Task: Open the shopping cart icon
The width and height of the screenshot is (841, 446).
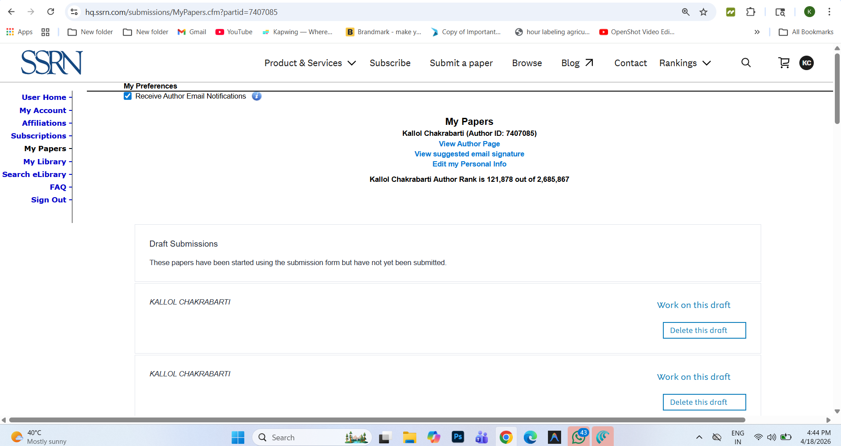Action: [784, 63]
